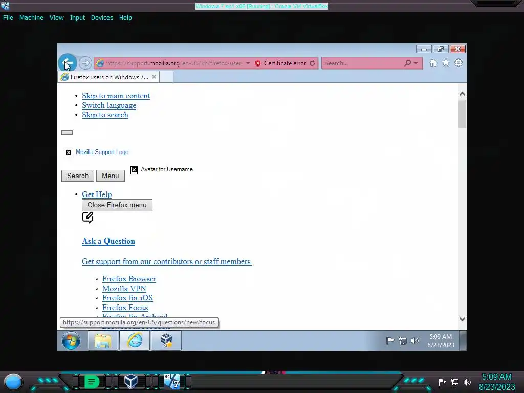Open the Firefox Browser link
Screen dimensions: 524x393
click(x=129, y=279)
